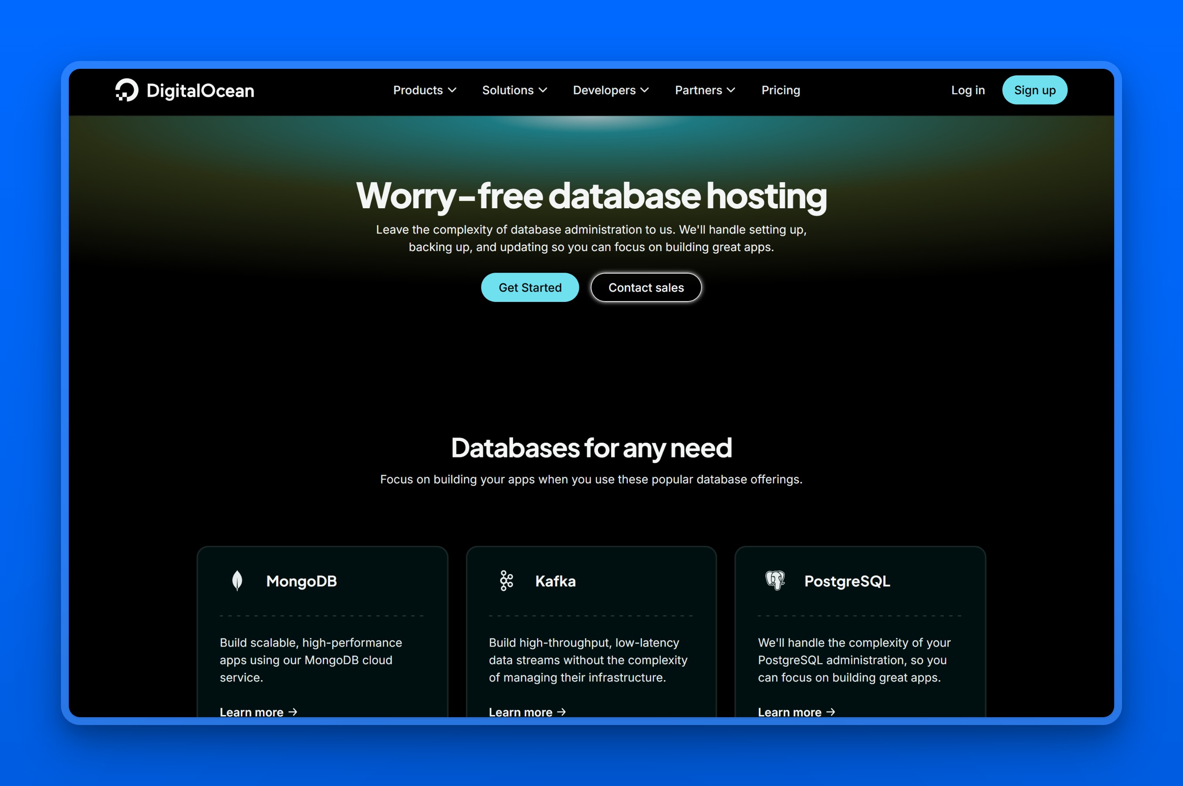This screenshot has height=786, width=1183.
Task: Click the 'Leave the complexity of database' paragraph
Action: (x=591, y=238)
